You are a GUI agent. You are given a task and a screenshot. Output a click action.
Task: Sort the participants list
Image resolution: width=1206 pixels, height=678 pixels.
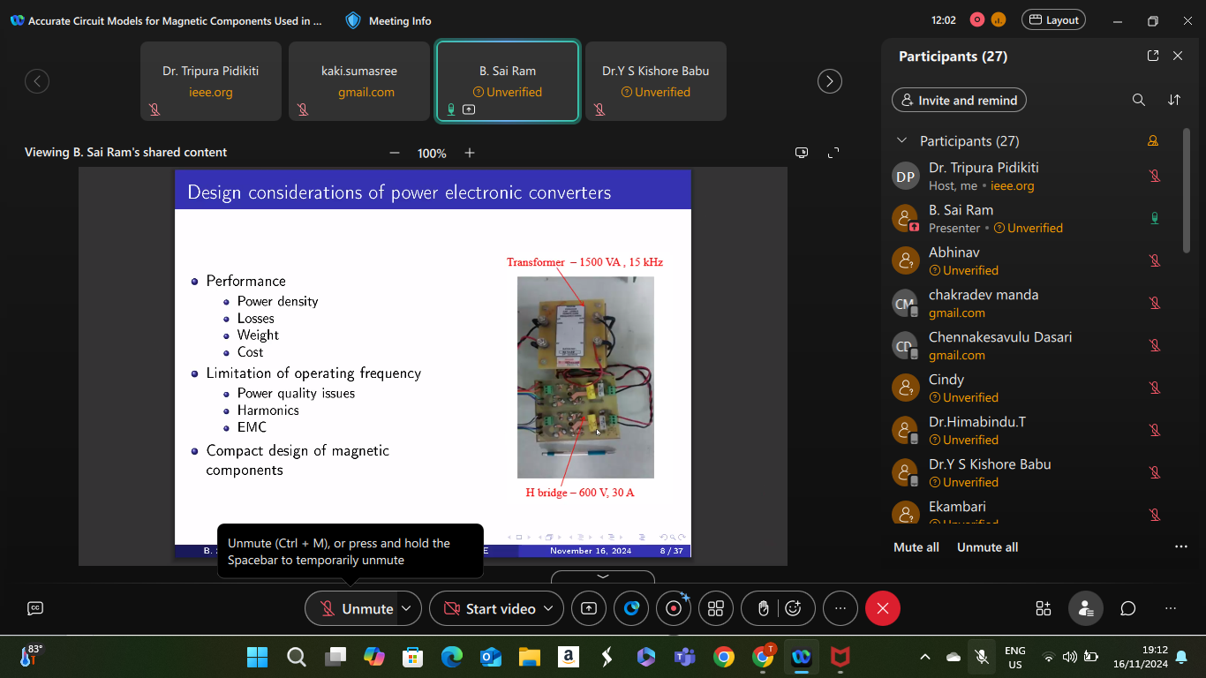pyautogui.click(x=1174, y=100)
